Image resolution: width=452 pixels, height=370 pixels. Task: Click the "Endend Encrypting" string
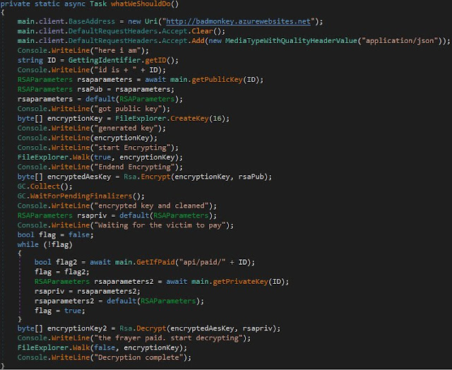tap(135, 167)
